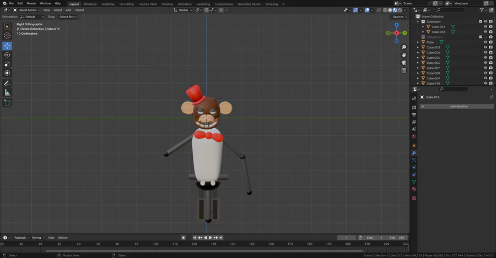
Task: Select the Scale tool
Action: 7,64
